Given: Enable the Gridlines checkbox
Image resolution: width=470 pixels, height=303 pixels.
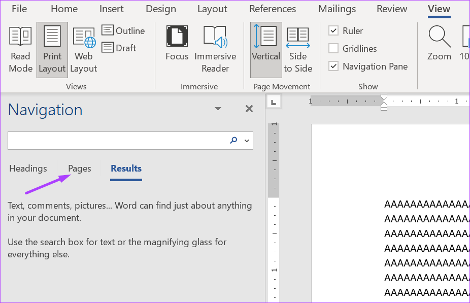Looking at the screenshot, I should [x=333, y=49].
